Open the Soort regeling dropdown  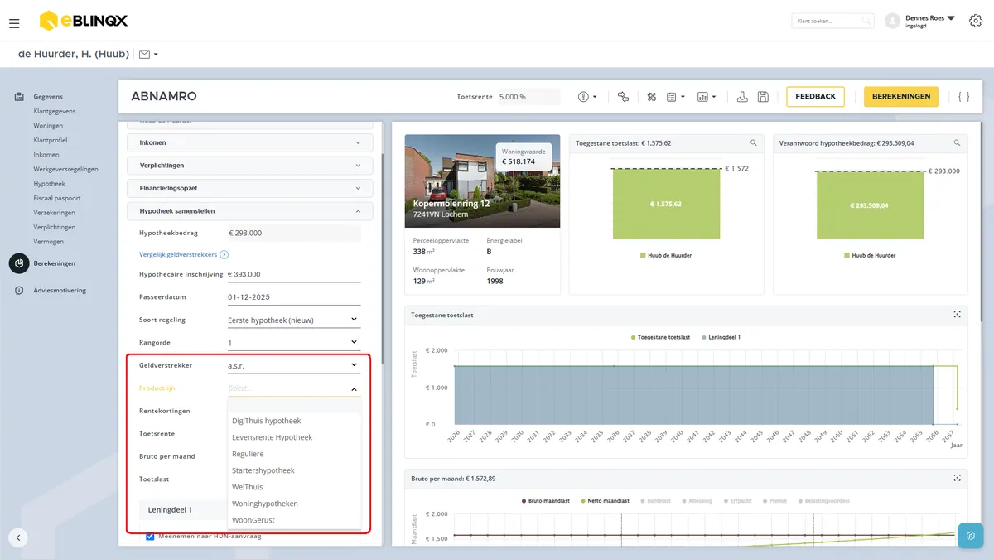[294, 320]
